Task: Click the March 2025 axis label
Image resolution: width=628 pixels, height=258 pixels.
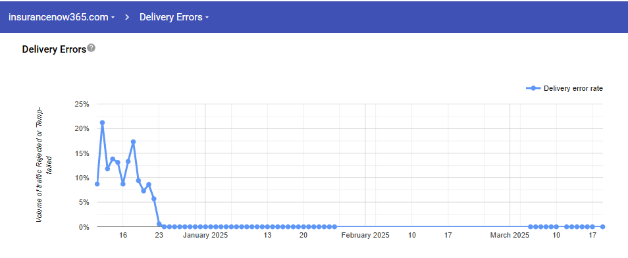Action: (510, 235)
